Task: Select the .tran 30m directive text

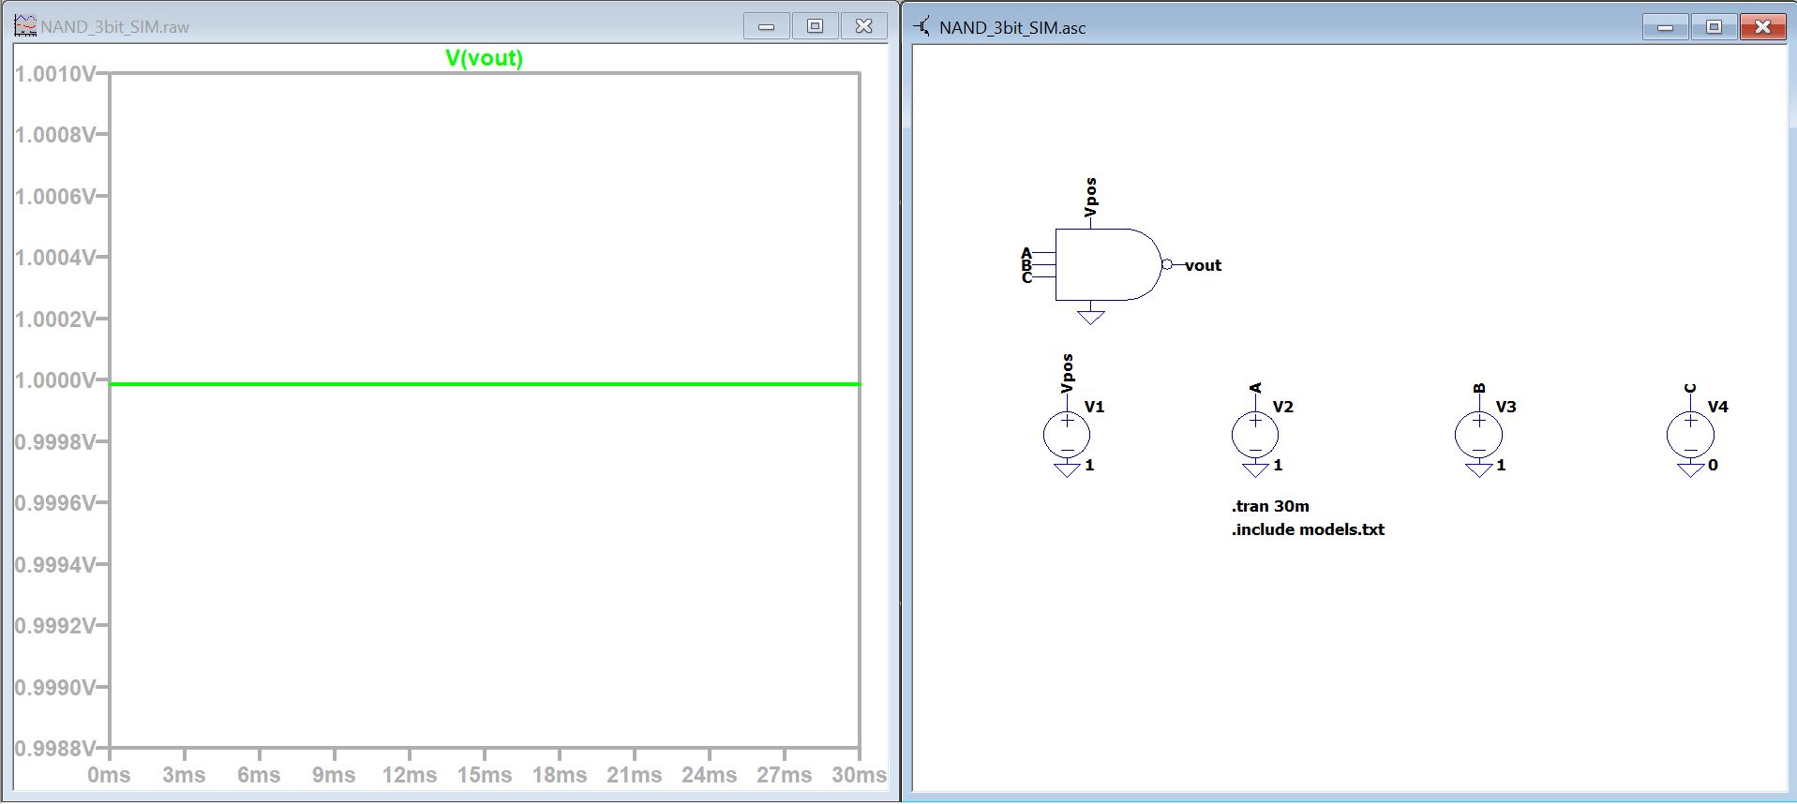Action: pyautogui.click(x=1270, y=506)
